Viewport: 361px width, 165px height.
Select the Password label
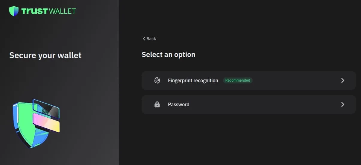178,104
